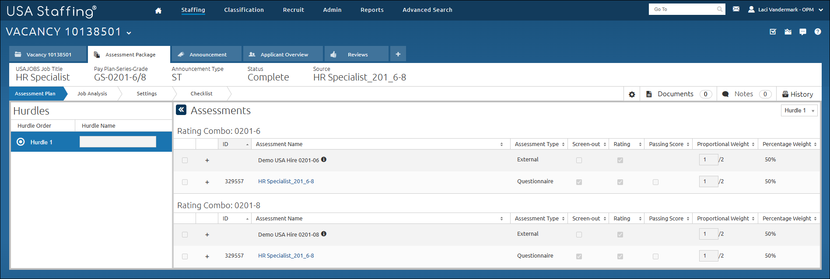
Task: Click USA Staffing logo
Action: (x=52, y=11)
